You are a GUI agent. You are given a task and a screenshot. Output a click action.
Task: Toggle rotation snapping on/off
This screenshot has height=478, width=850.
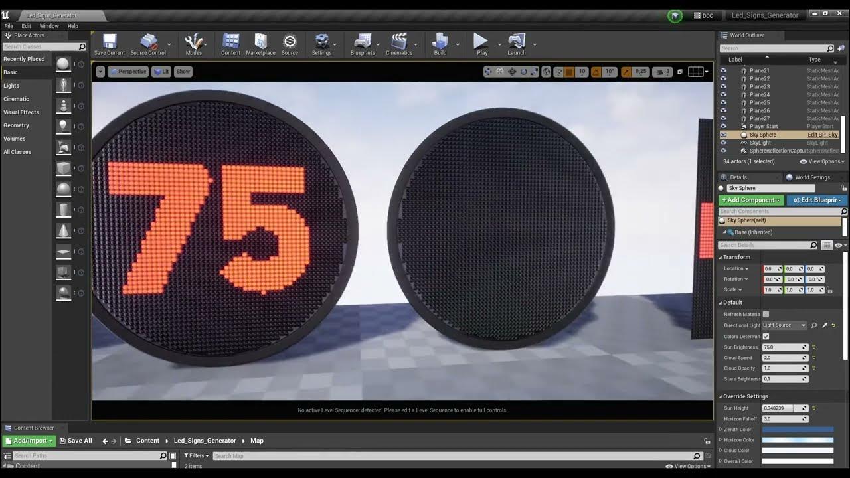[x=596, y=72]
